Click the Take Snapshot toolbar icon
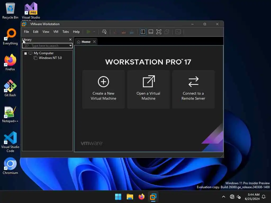271x203 pixels. click(x=115, y=32)
